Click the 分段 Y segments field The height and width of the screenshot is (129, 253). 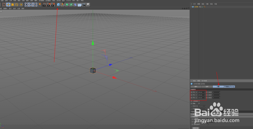tap(216, 95)
